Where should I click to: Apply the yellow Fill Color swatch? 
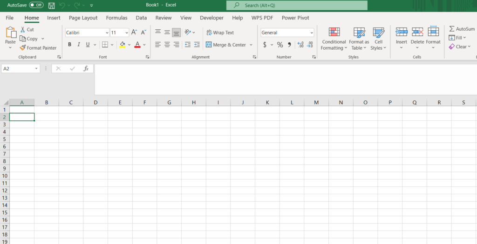point(122,45)
